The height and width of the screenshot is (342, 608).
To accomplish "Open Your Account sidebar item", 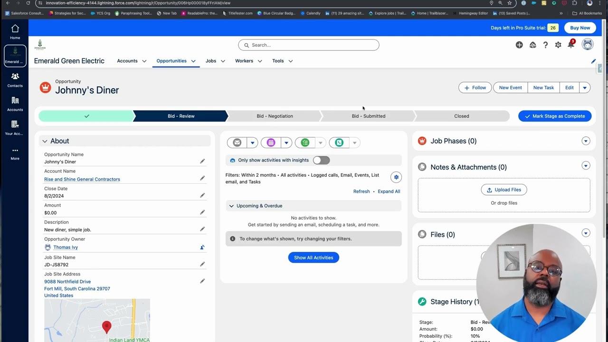I will tap(15, 128).
